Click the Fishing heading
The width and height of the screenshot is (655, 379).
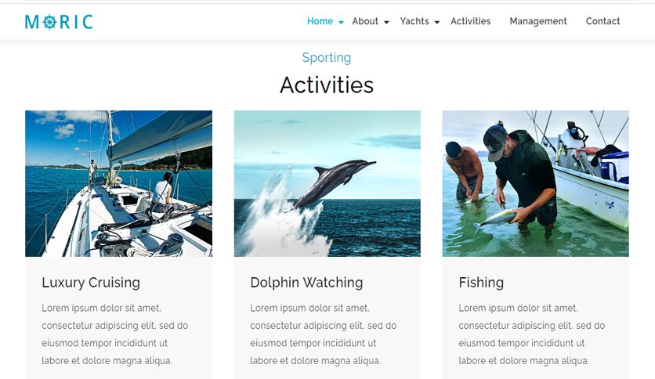coord(481,283)
